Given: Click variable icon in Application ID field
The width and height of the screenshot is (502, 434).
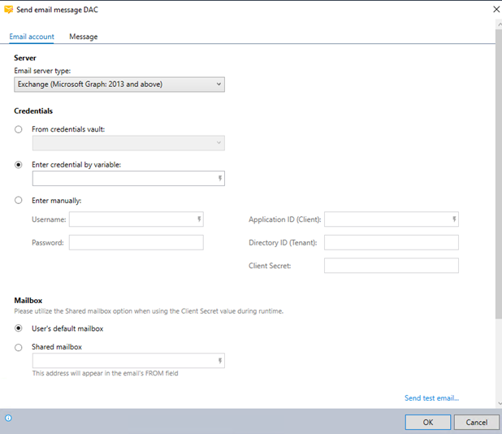Looking at the screenshot, I should [x=454, y=219].
